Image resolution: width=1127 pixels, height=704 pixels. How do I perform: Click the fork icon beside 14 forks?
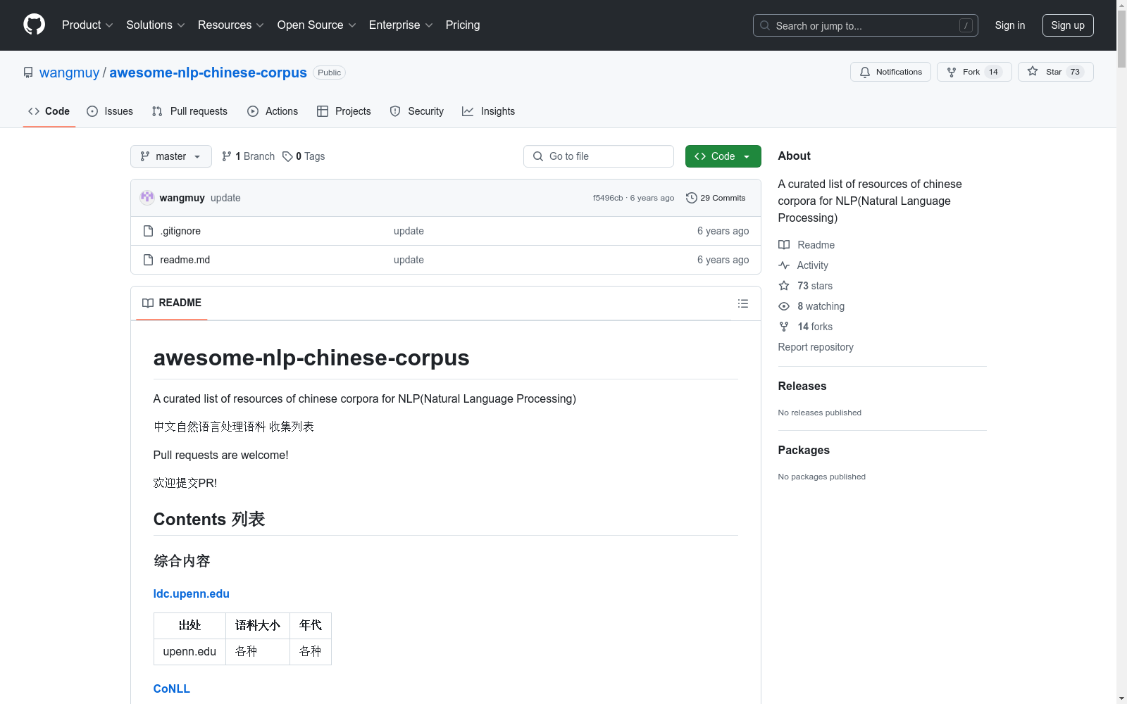coord(784,327)
